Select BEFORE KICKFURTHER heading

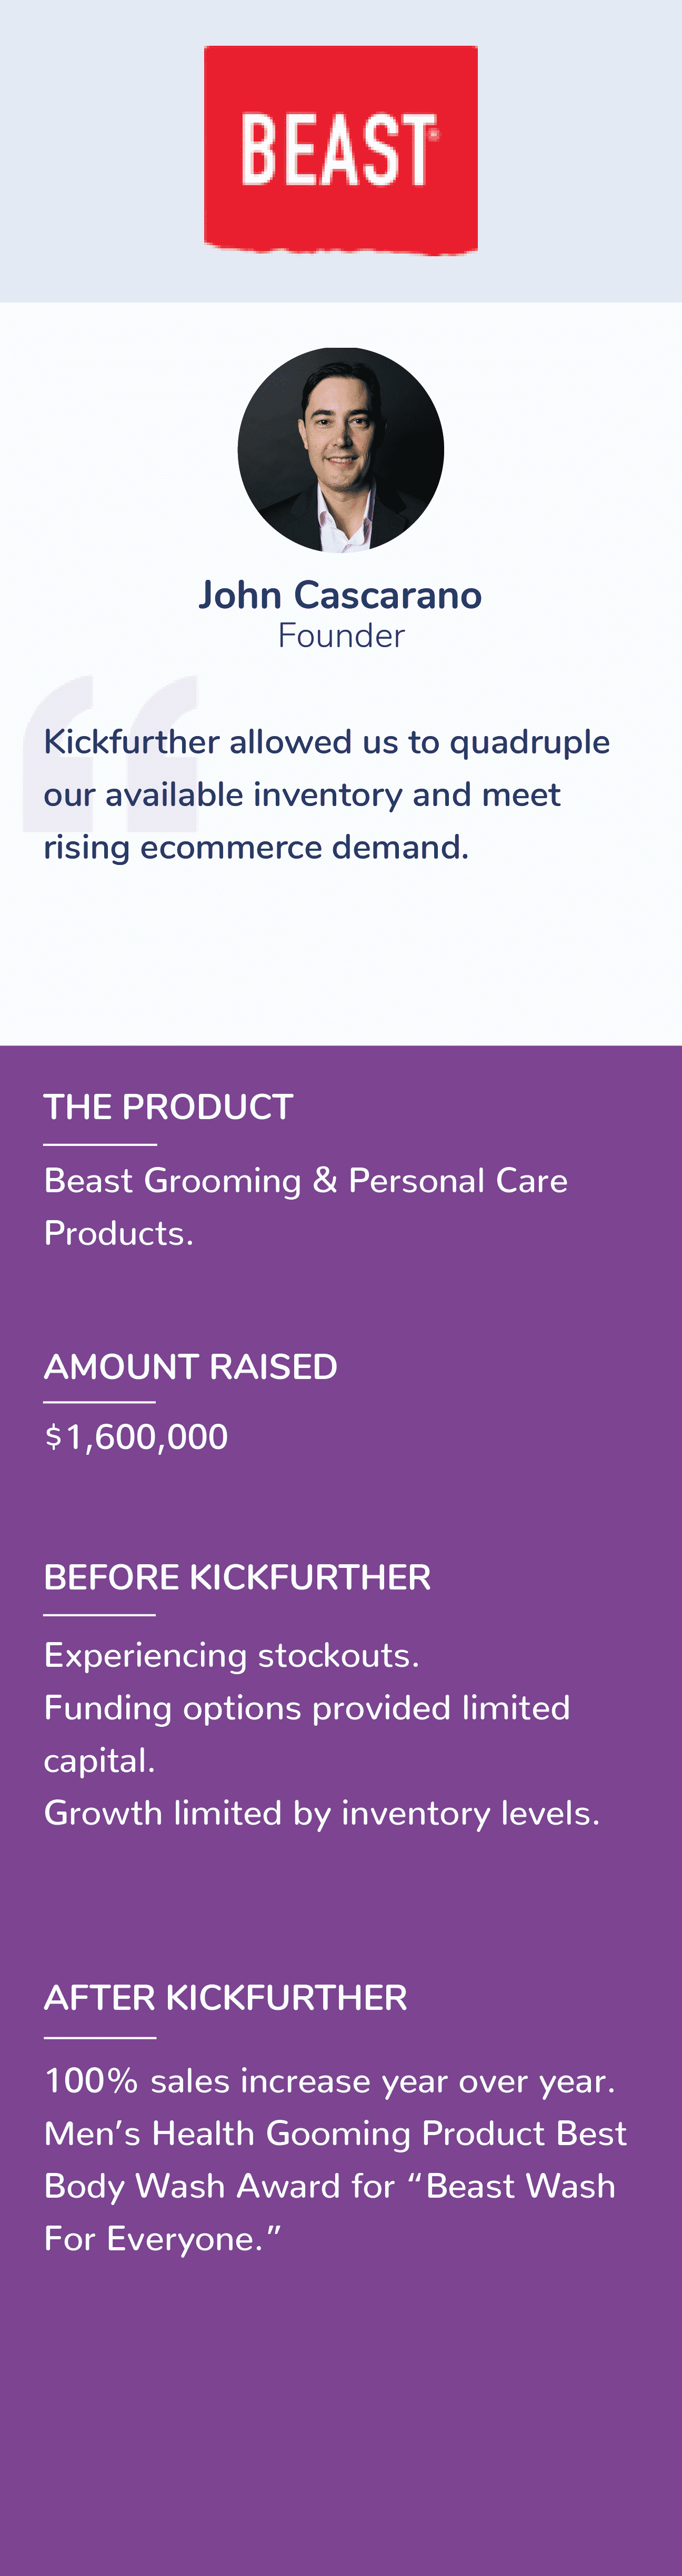click(x=237, y=1577)
